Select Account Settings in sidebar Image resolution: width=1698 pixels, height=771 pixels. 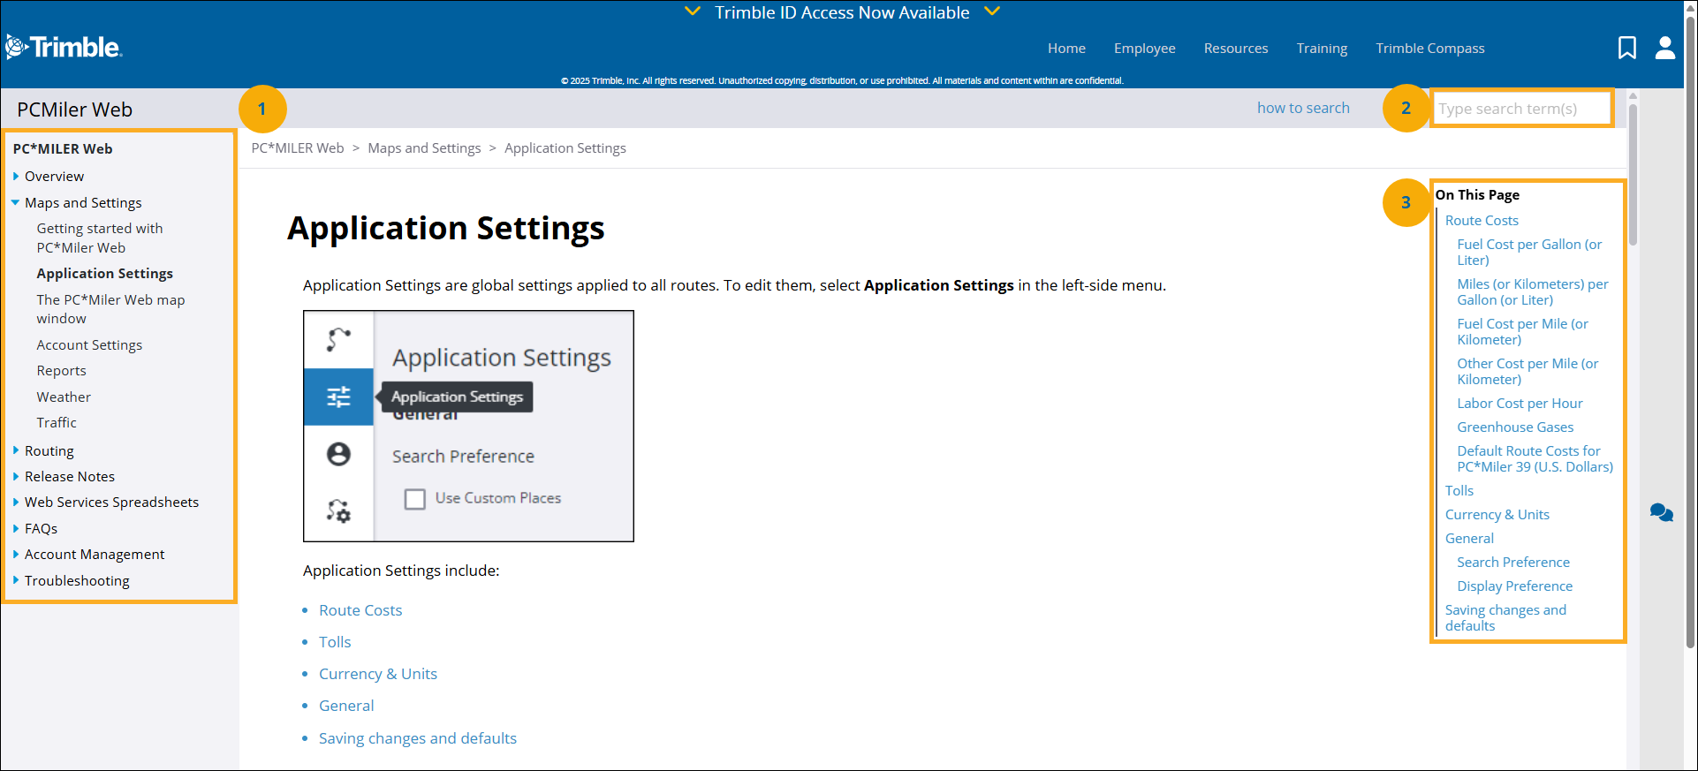click(x=89, y=345)
